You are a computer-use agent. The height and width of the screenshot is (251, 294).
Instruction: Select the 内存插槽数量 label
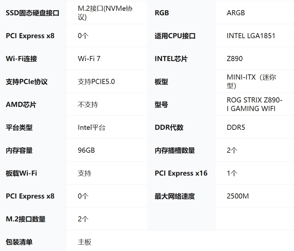pyautogui.click(x=175, y=150)
